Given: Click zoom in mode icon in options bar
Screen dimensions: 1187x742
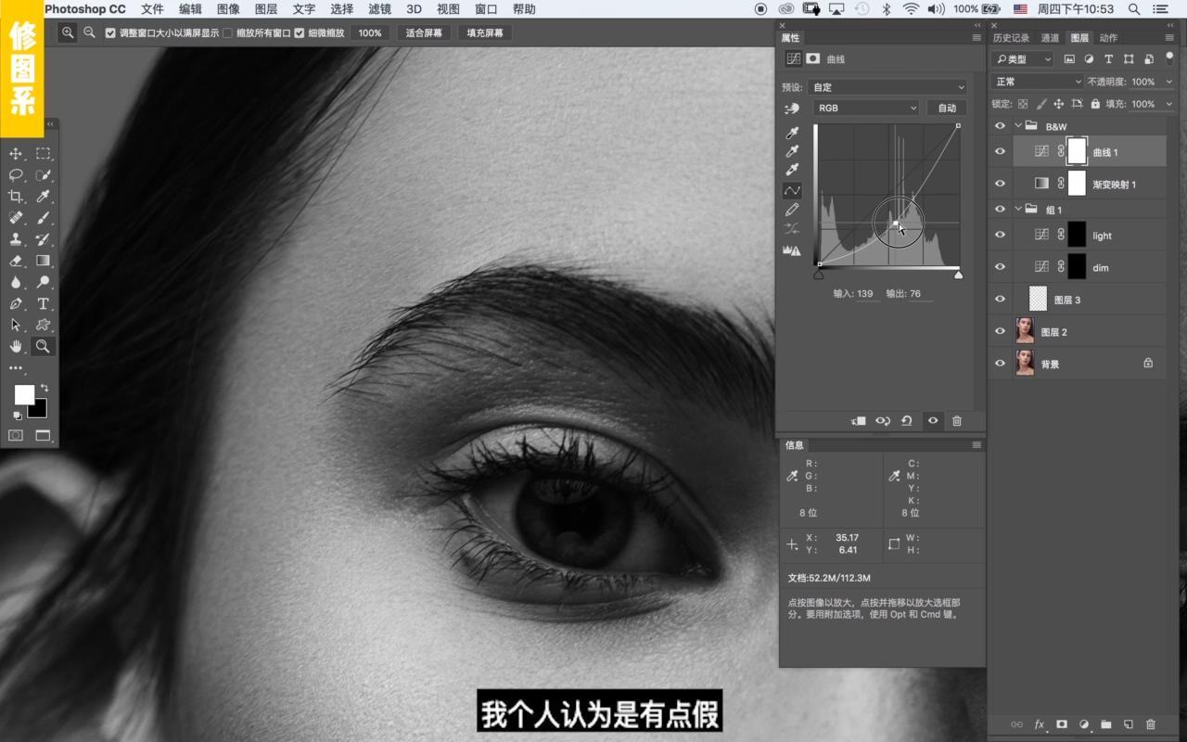Looking at the screenshot, I should point(68,32).
